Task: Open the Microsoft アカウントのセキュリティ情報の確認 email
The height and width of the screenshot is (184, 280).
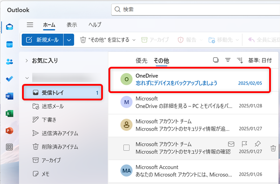Action: click(x=194, y=148)
